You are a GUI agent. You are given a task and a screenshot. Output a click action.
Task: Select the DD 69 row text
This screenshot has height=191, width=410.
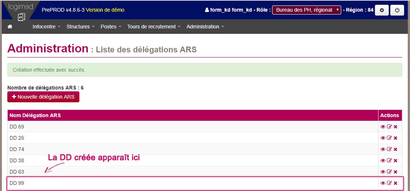[17, 127]
